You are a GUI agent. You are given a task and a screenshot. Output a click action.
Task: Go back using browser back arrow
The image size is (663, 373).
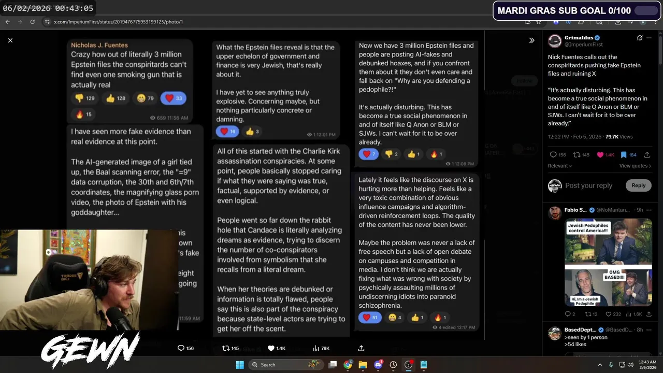(7, 22)
